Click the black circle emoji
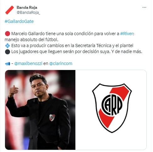153x152 pixels. click(8, 52)
